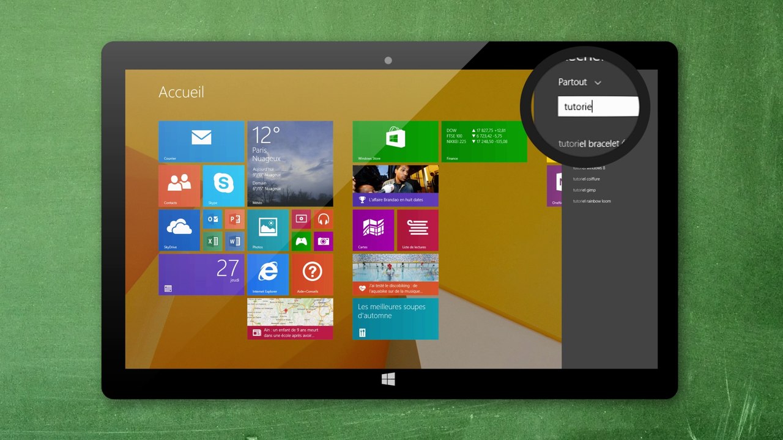Launch the Word small tile
783x440 pixels.
point(234,241)
